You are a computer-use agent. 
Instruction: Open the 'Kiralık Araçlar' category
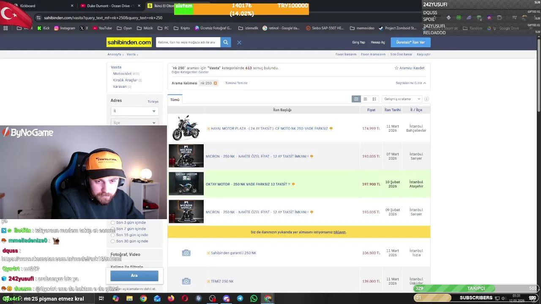pyautogui.click(x=125, y=80)
